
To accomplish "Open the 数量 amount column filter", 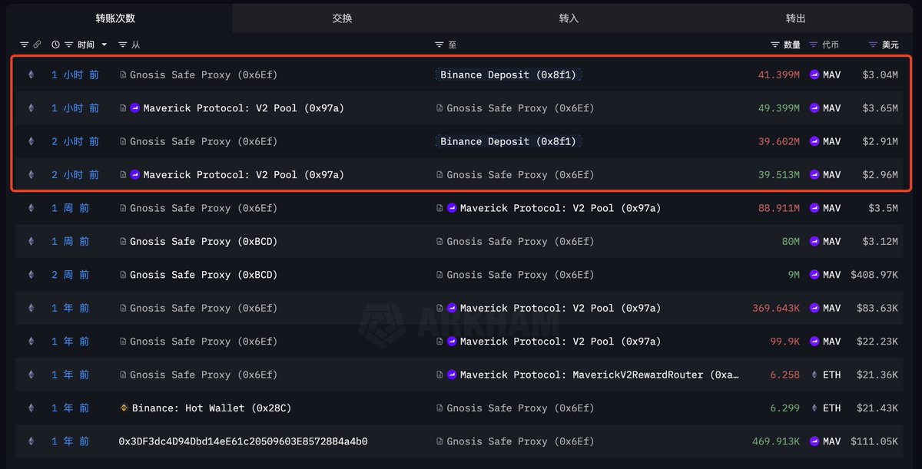I will pyautogui.click(x=776, y=45).
